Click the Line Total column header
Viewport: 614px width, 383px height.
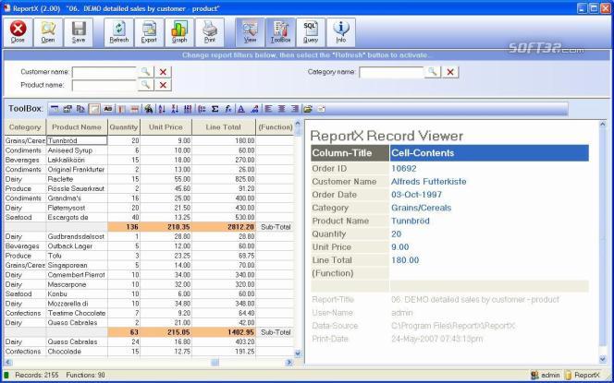224,127
